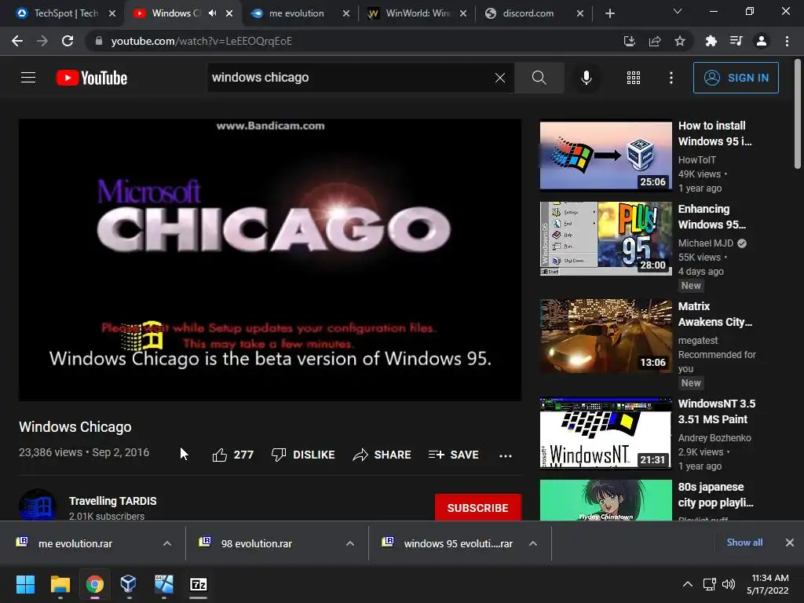The height and width of the screenshot is (603, 804).
Task: View site info via lock icon
Action: click(x=98, y=41)
